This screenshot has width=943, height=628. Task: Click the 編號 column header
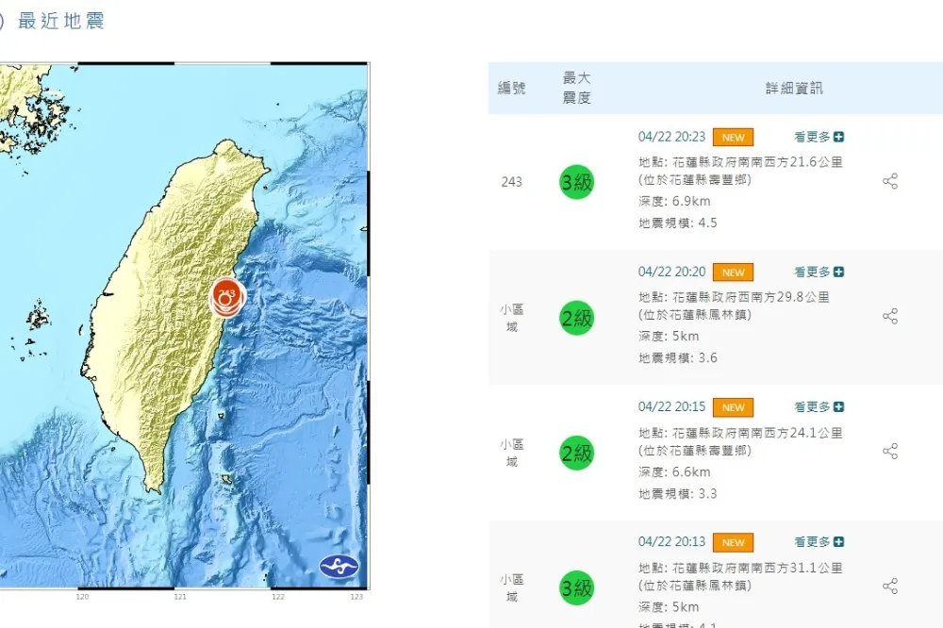click(512, 88)
